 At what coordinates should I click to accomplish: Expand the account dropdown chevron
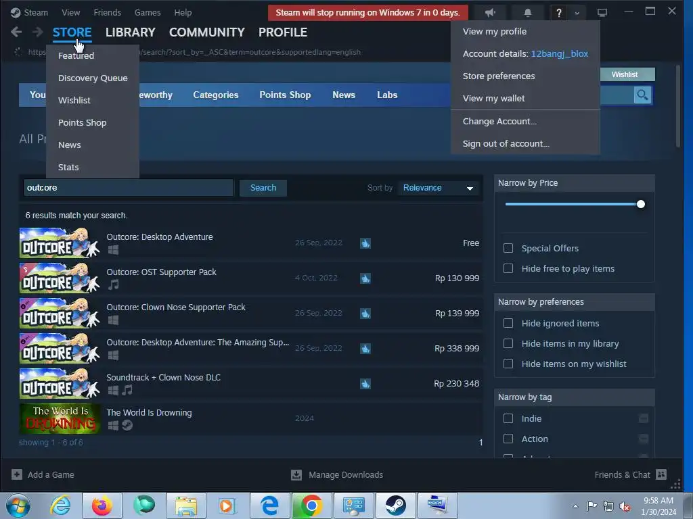coord(577,14)
